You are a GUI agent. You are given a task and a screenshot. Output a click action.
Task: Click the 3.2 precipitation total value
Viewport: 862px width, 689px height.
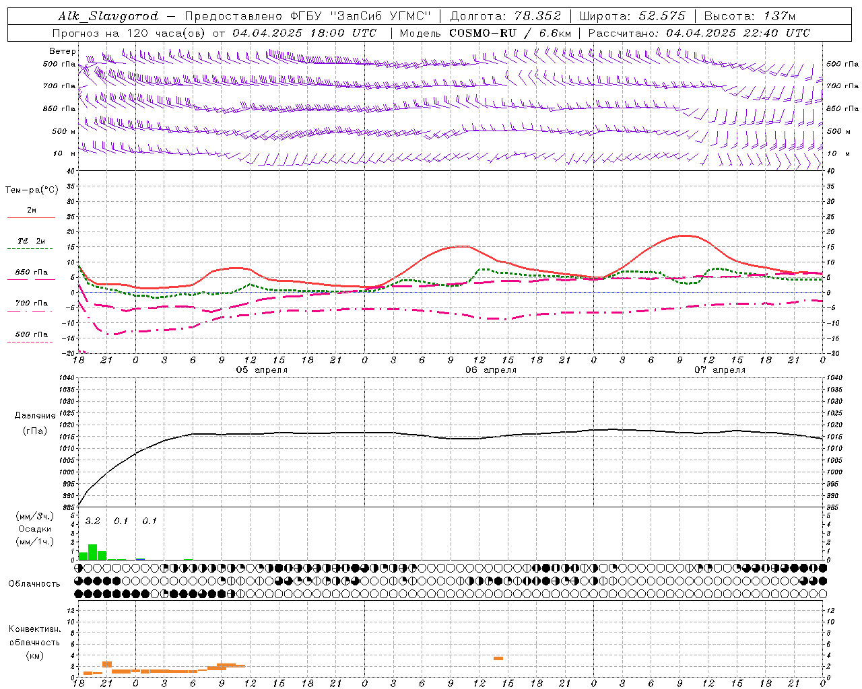coord(92,521)
